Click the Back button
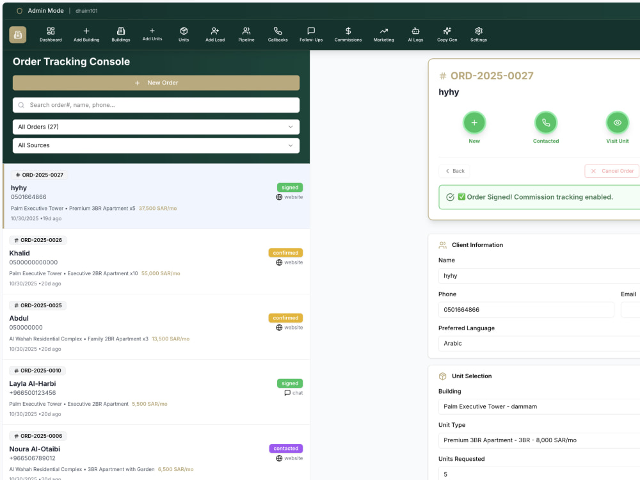 tap(454, 171)
